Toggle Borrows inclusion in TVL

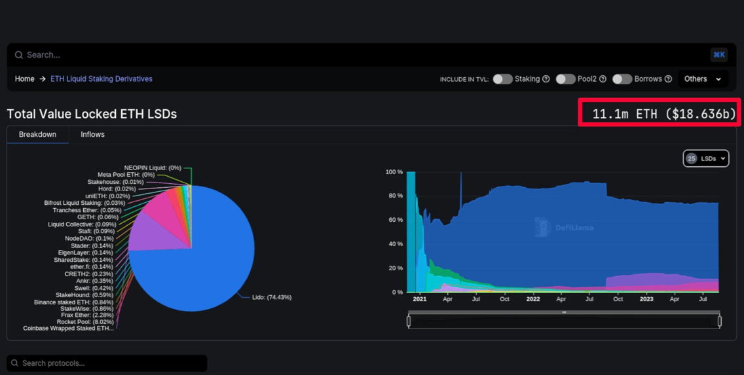pyautogui.click(x=622, y=79)
